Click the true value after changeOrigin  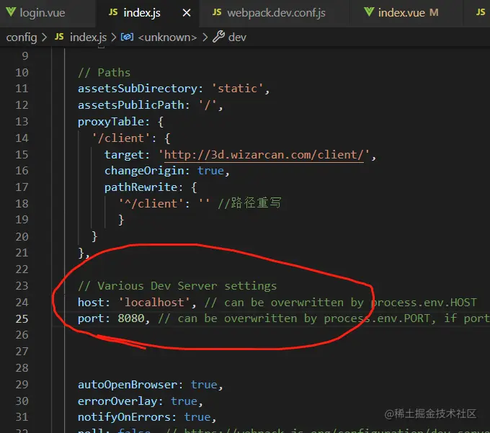click(x=210, y=171)
